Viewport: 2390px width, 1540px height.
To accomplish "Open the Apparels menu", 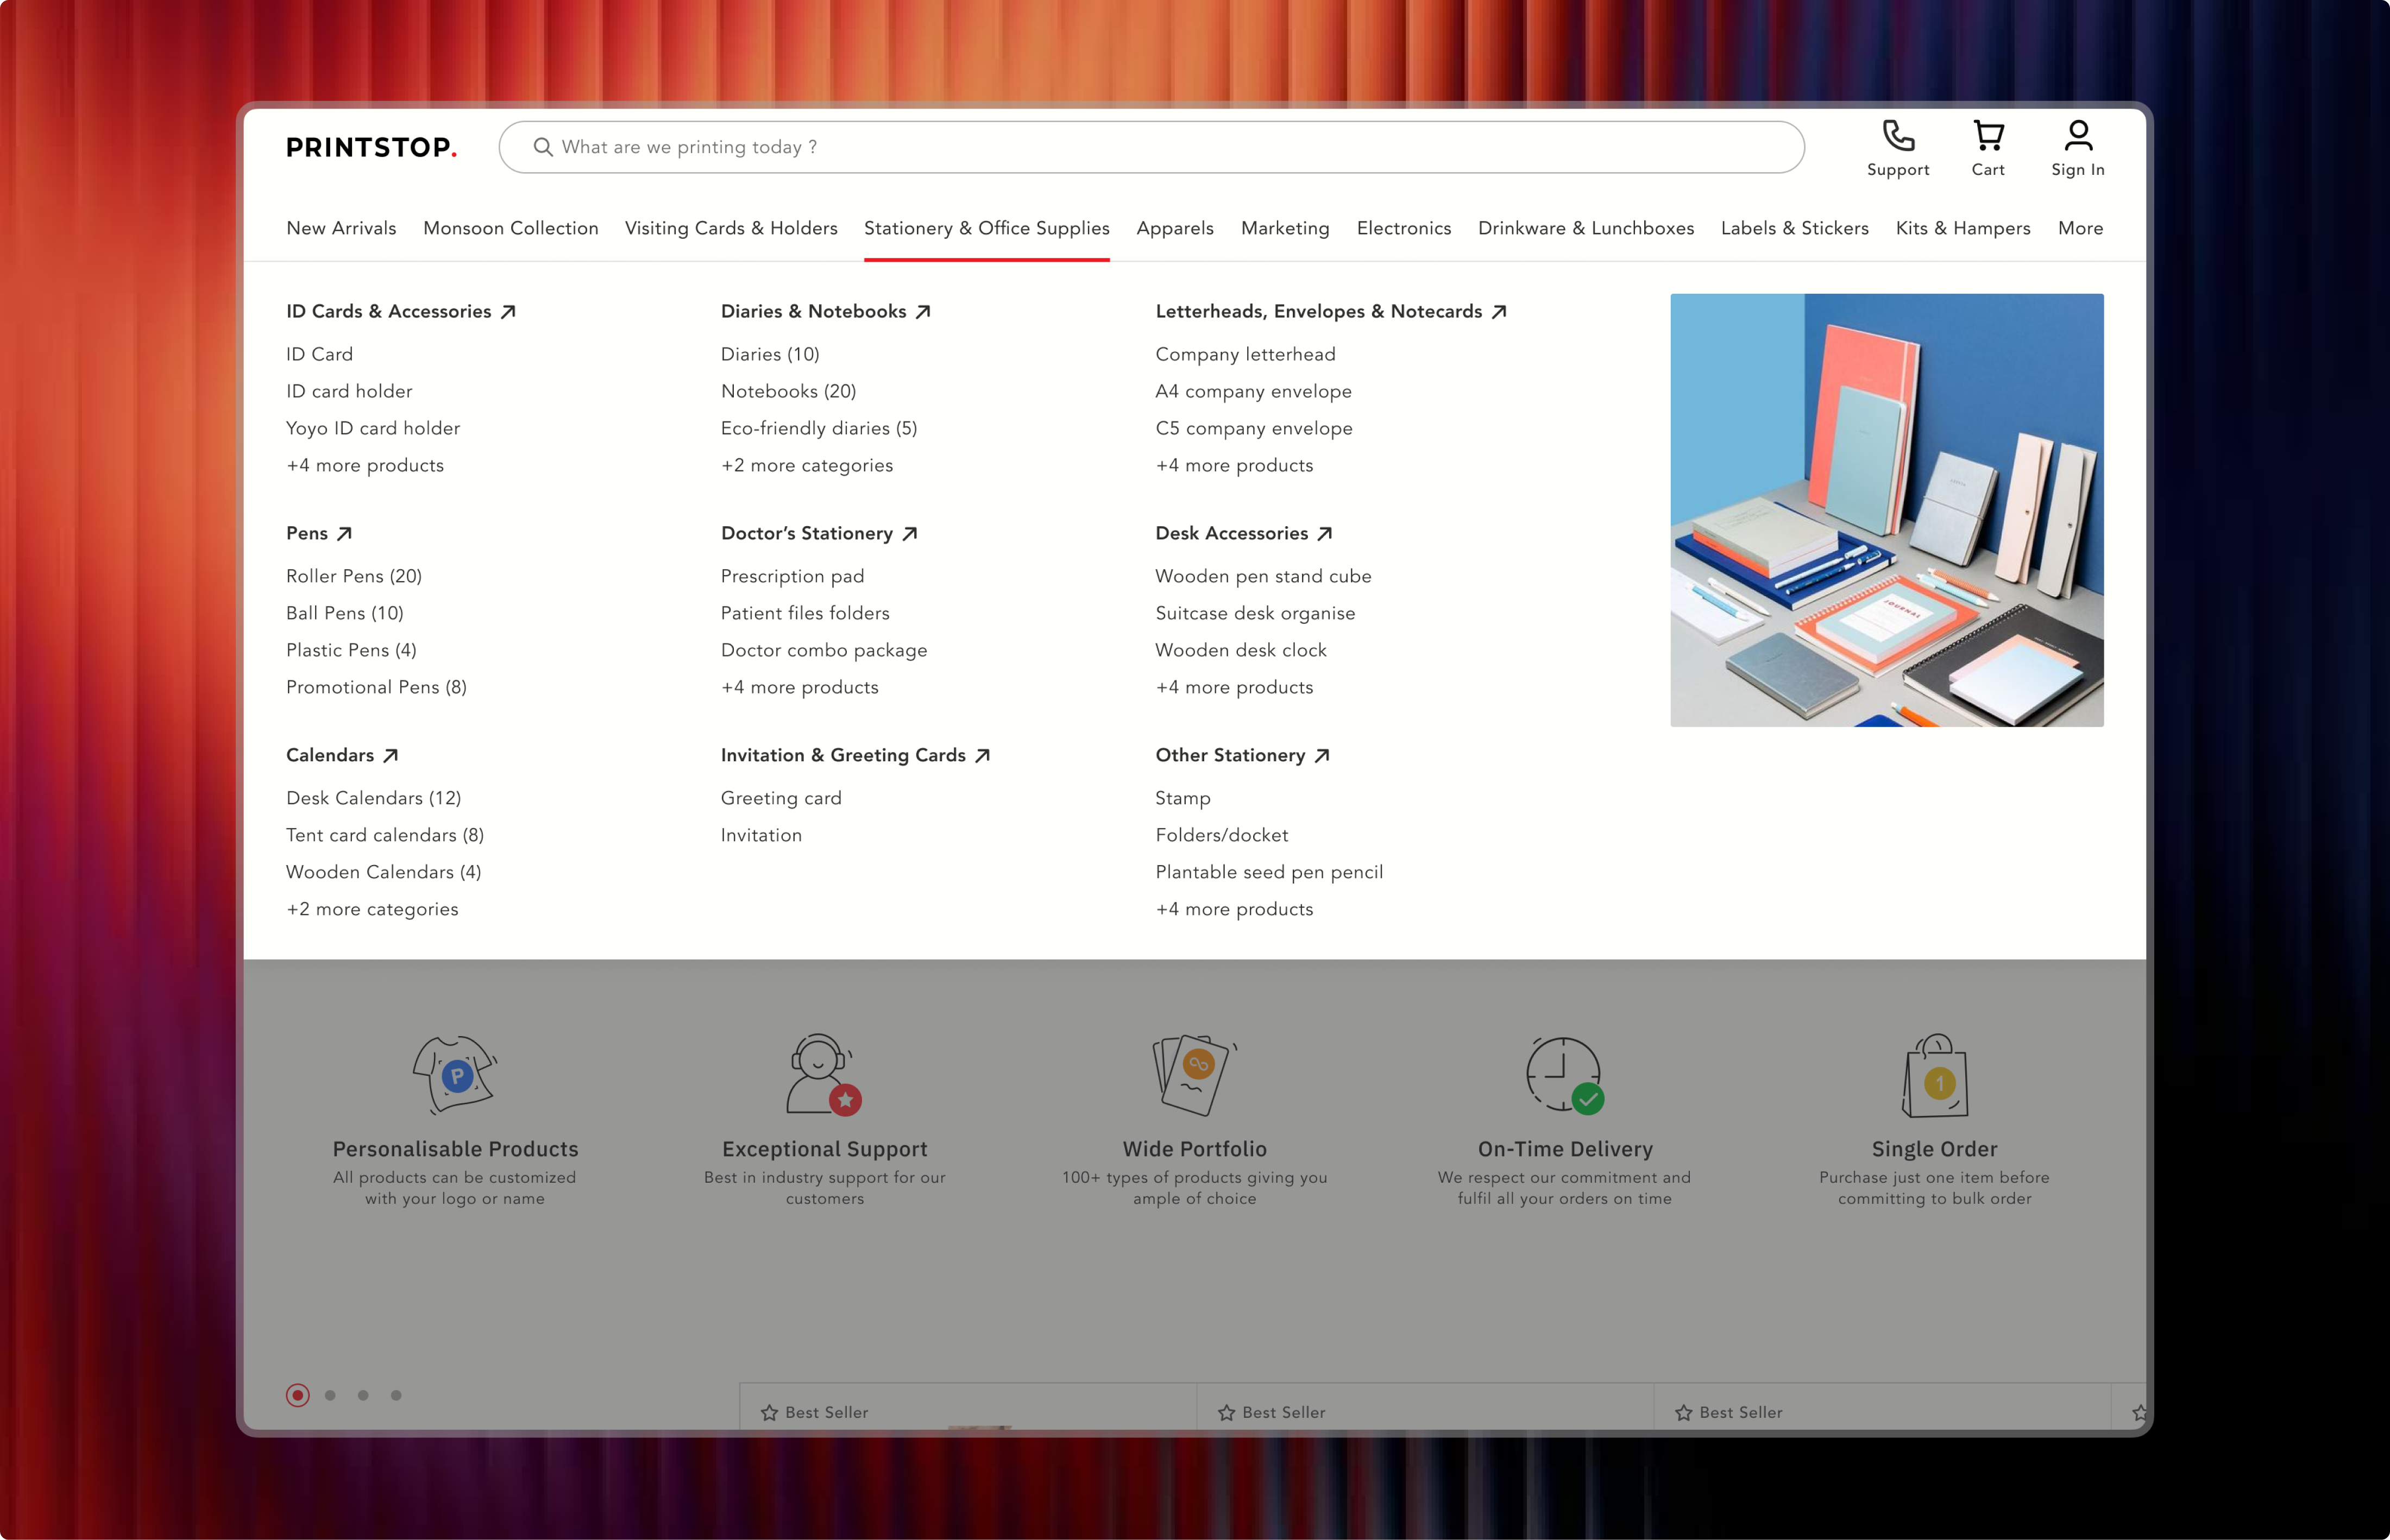I will click(1175, 229).
